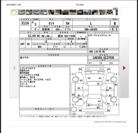The width and height of the screenshot is (138, 133).
Task: Click the [レス] spare tire label
Action: (74, 114)
